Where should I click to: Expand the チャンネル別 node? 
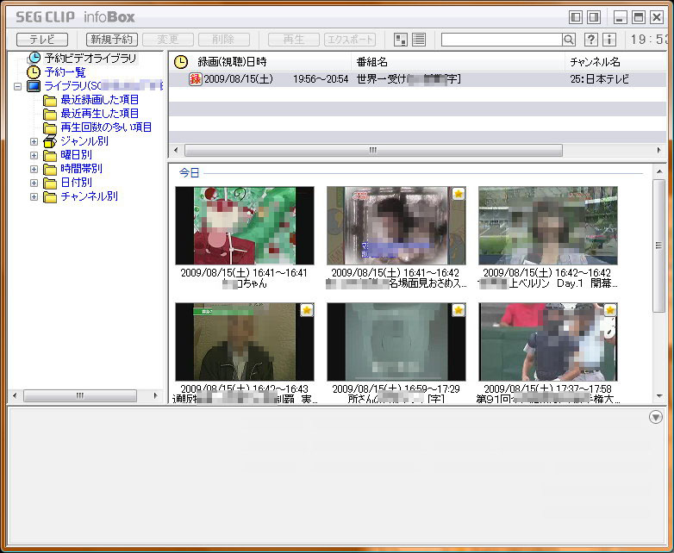click(x=34, y=196)
